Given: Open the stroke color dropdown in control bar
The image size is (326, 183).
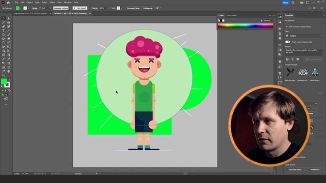Looking at the screenshot, I should click(x=29, y=8).
